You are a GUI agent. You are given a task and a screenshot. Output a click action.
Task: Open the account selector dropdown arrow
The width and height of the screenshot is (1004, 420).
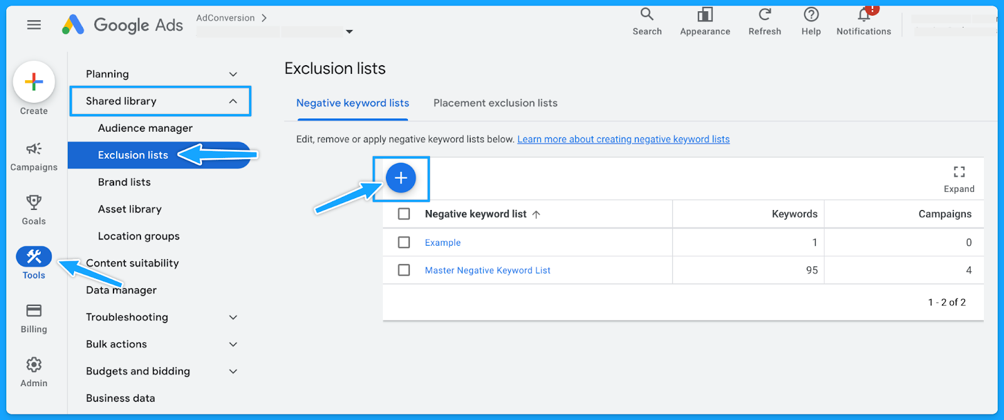pos(350,31)
